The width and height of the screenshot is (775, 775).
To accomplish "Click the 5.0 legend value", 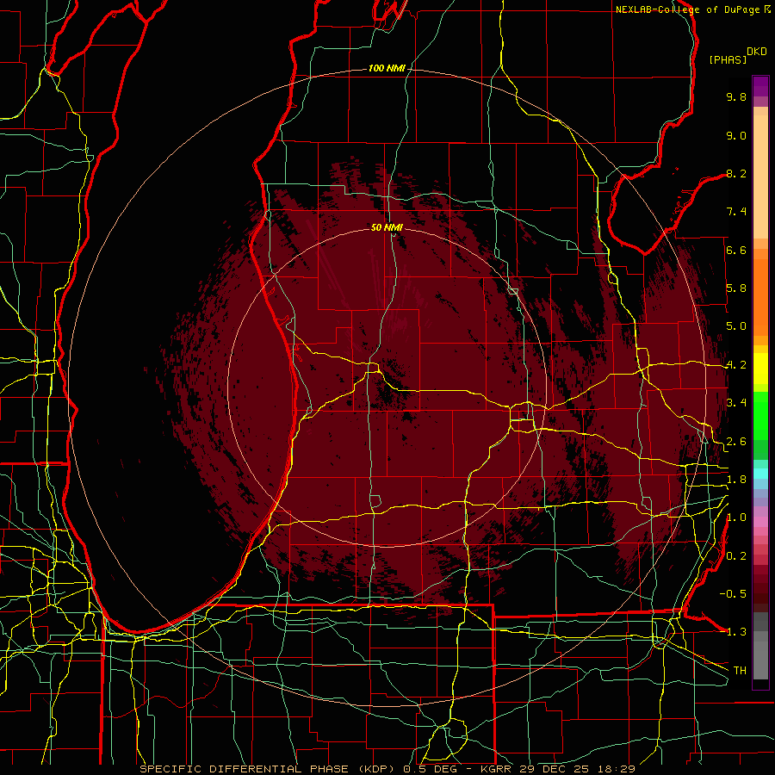I will [x=736, y=326].
